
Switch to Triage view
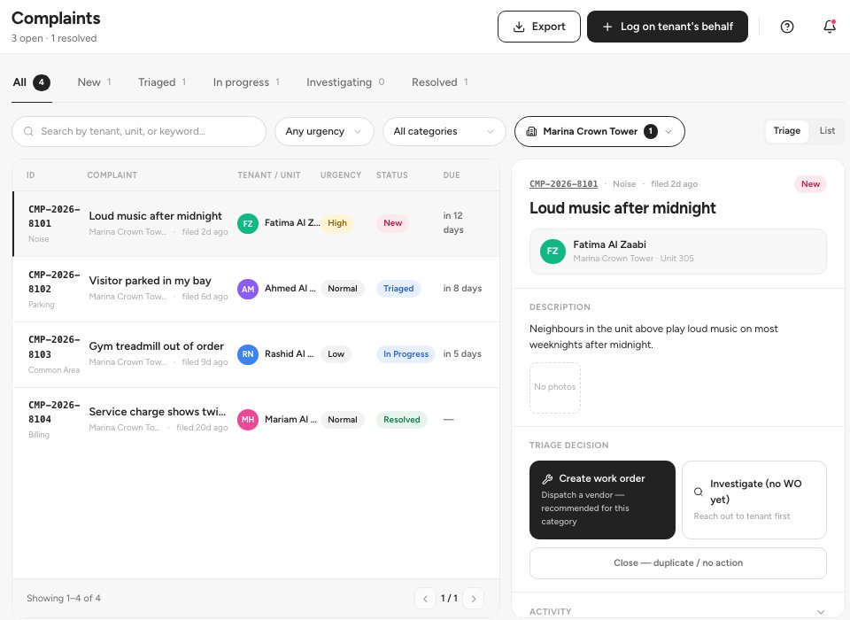786,131
